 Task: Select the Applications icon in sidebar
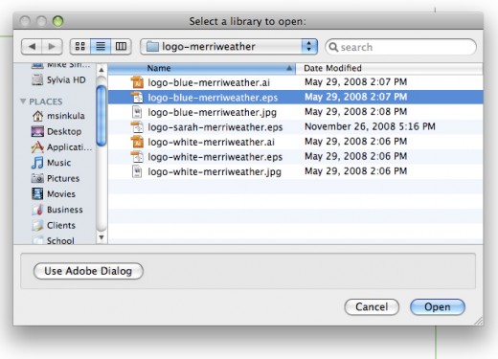(x=37, y=146)
